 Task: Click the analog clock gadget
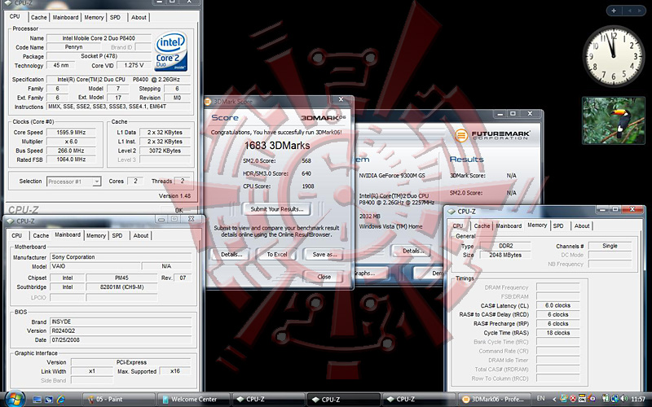(614, 56)
